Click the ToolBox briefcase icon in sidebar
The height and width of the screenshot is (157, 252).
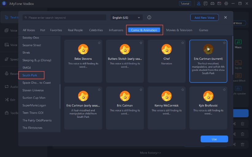(x=6, y=113)
